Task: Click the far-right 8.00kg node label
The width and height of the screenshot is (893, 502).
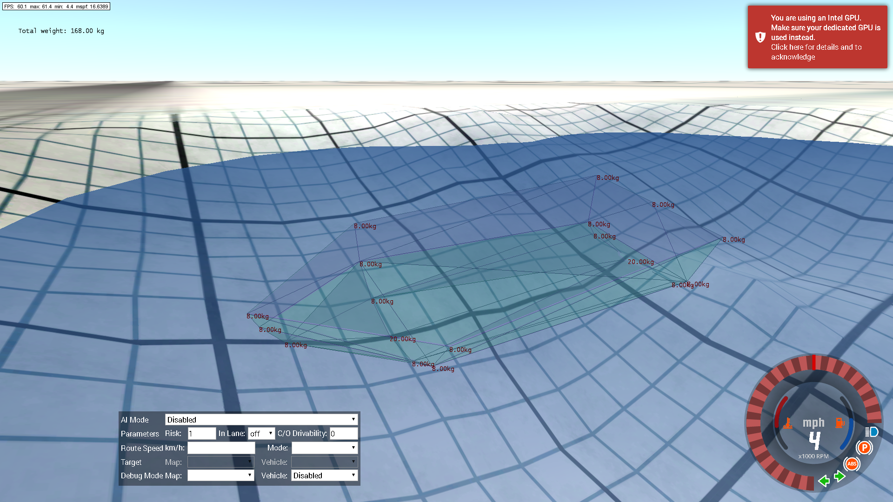Action: coord(734,239)
